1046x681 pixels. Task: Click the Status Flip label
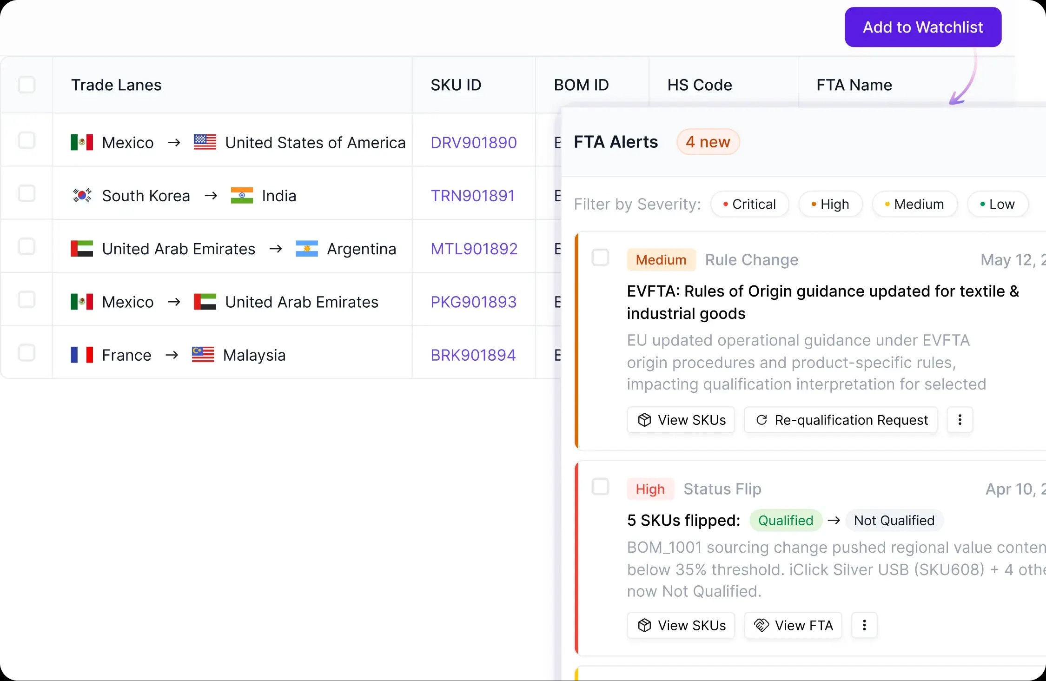pos(722,489)
